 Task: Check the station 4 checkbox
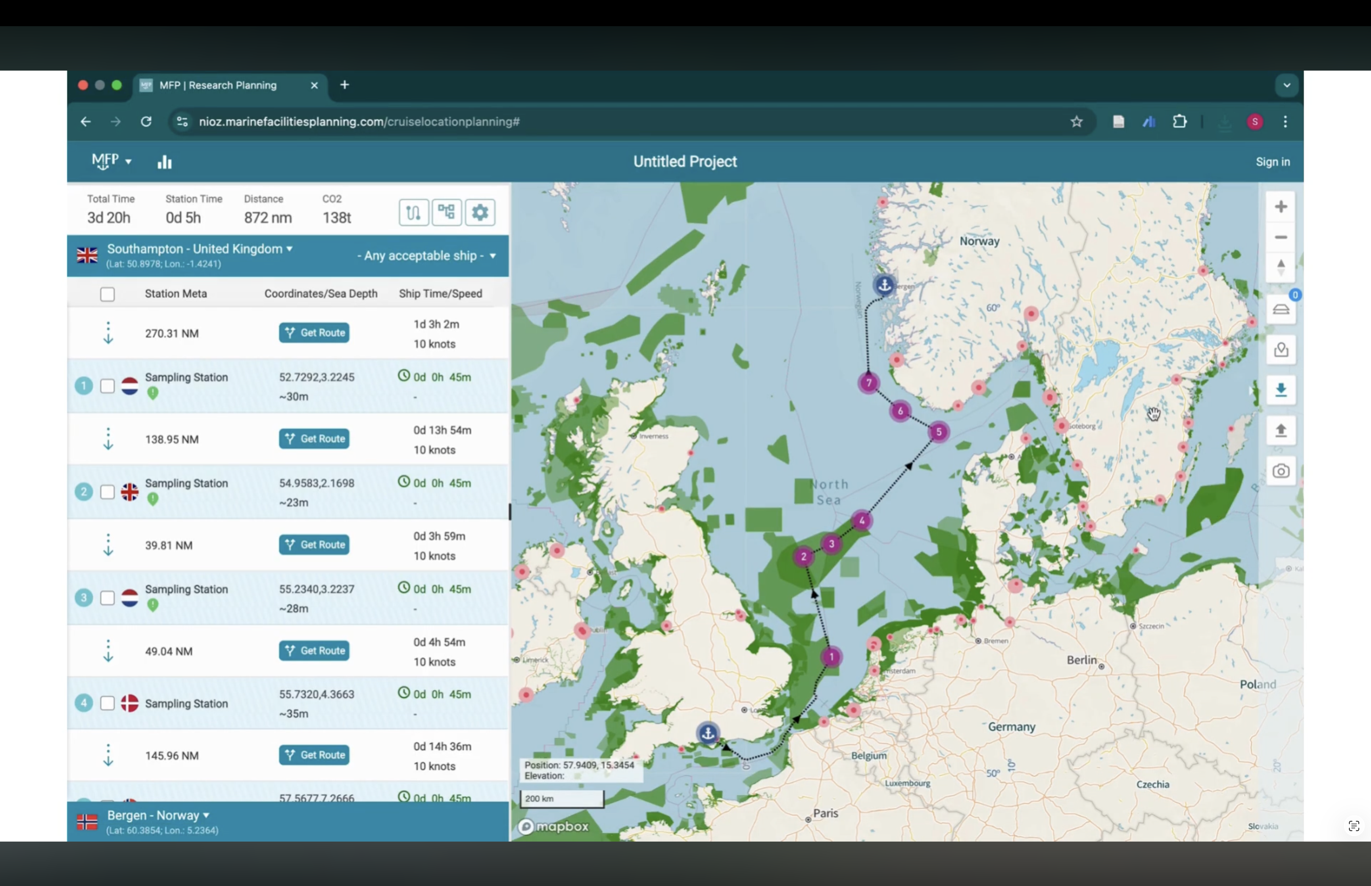pyautogui.click(x=108, y=703)
